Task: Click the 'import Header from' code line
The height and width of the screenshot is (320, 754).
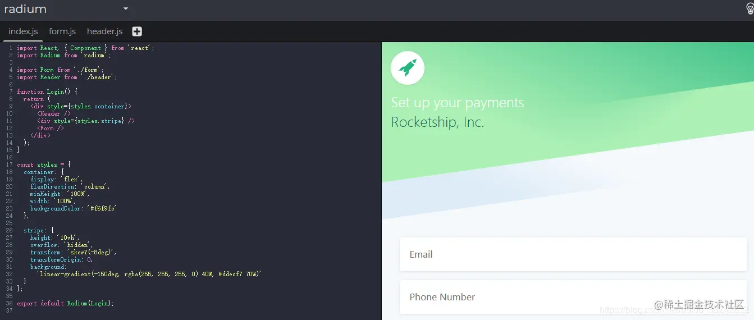Action: coord(67,77)
